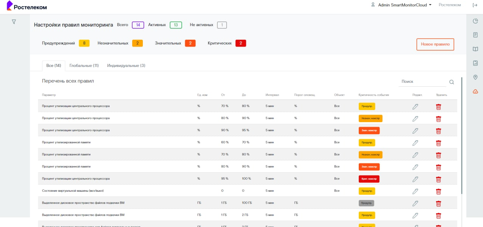The width and height of the screenshot is (483, 227).
Task: Switch to the Индивидуальные (3) tab
Action: tap(126, 65)
